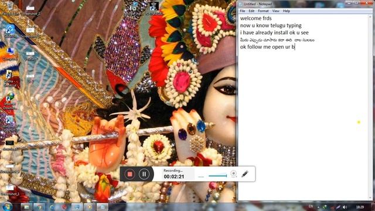Click the recorder's webcam icon
The image size is (375, 211).
pyautogui.click(x=234, y=173)
